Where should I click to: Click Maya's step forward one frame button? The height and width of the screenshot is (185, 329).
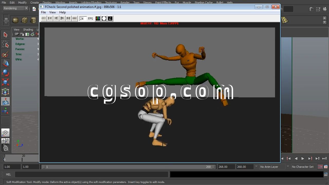[x=317, y=159]
